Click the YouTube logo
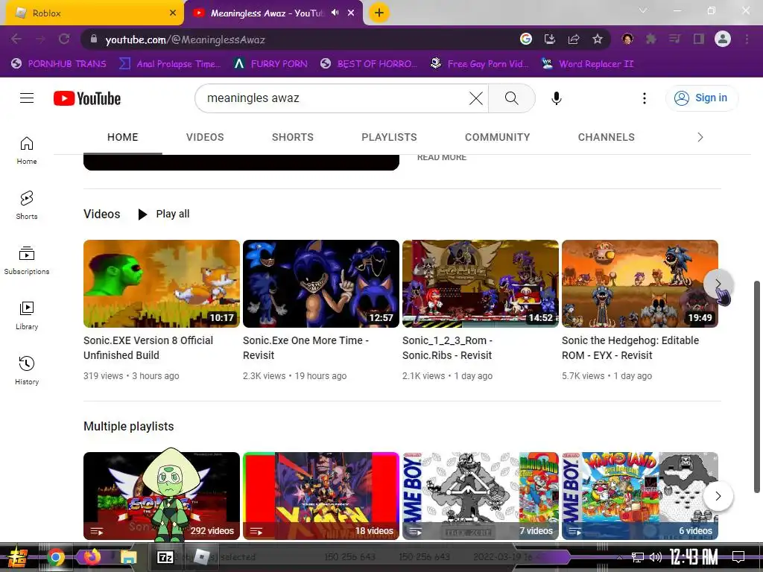 point(87,98)
